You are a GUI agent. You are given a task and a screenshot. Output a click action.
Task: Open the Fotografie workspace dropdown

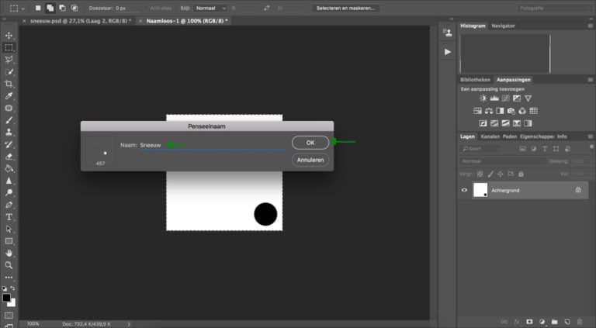[x=554, y=8]
